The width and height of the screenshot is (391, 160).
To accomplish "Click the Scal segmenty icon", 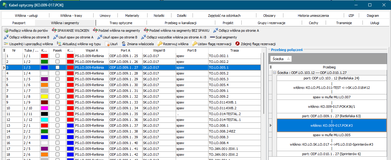I will 212,37.
